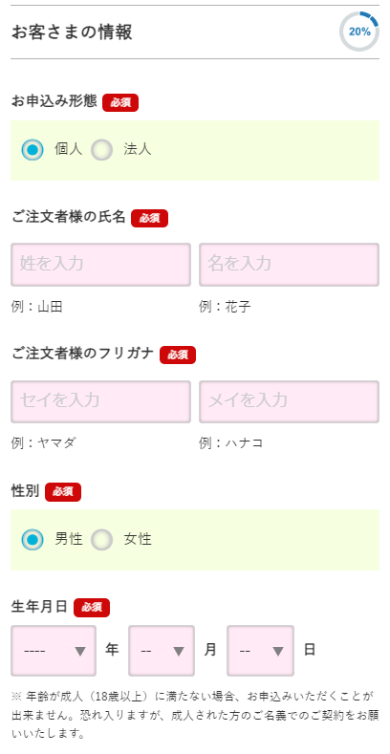Choose 女性 as gender
The width and height of the screenshot is (390, 754).
pos(101,540)
